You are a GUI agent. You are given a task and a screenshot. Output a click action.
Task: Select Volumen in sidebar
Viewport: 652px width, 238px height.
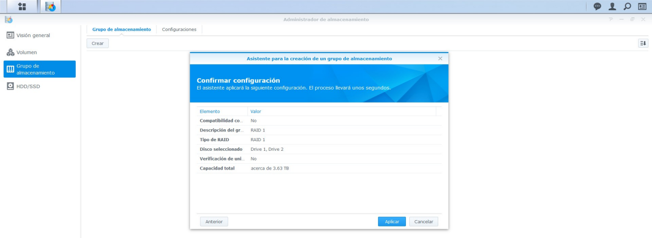point(39,52)
